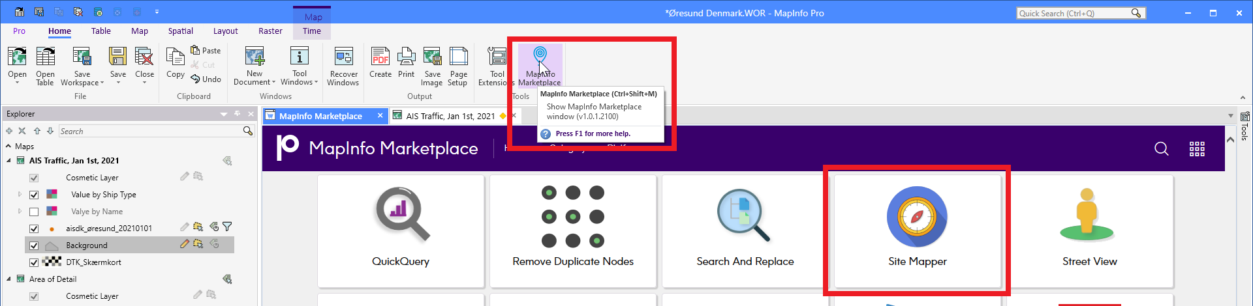
Task: Click the filter icon on aisdk_øresund_20210101 layer
Action: tap(227, 227)
